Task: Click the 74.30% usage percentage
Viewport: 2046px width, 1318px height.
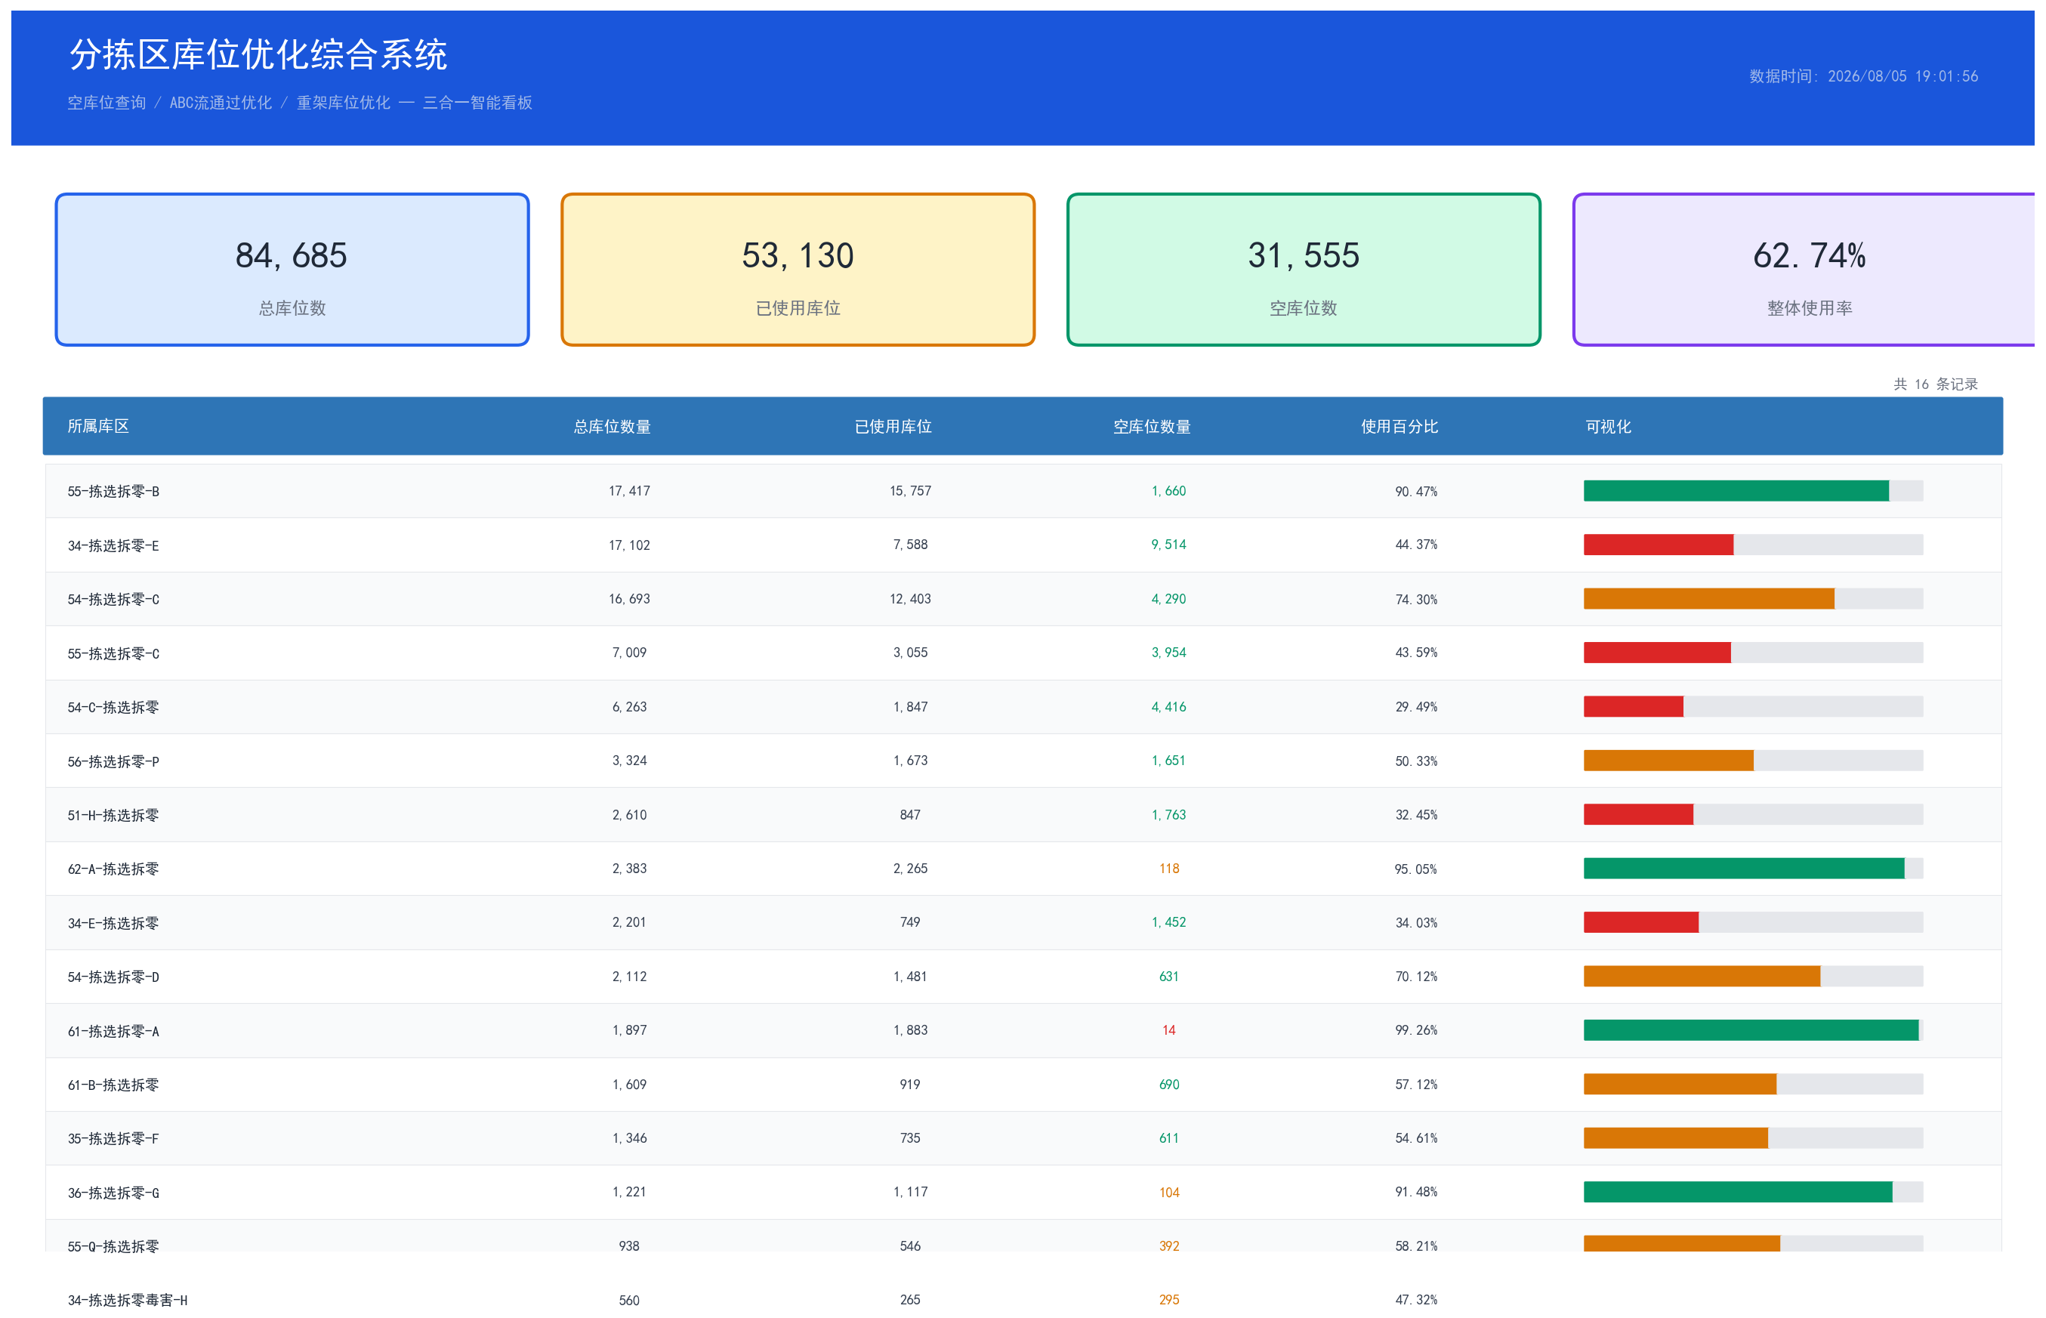Action: 1416,599
